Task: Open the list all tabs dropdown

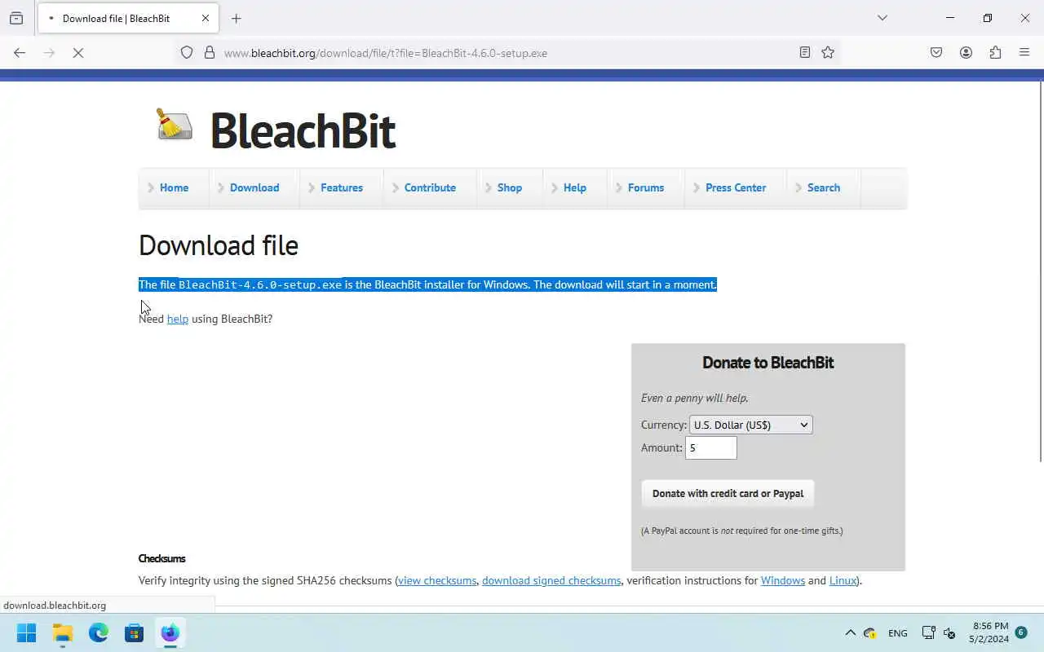Action: coord(882,18)
